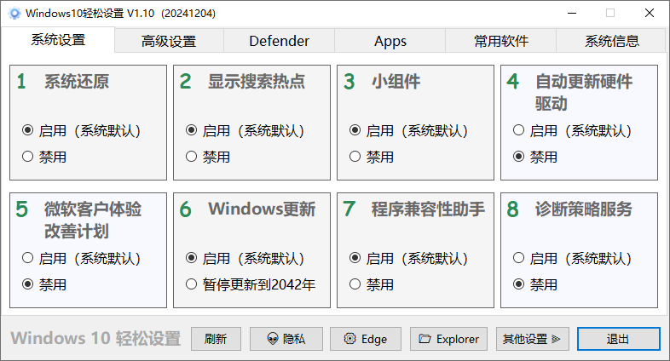Viewport: 670px width, 361px height.
Task: Disable 系统还原 system restore option
Action: [28, 157]
